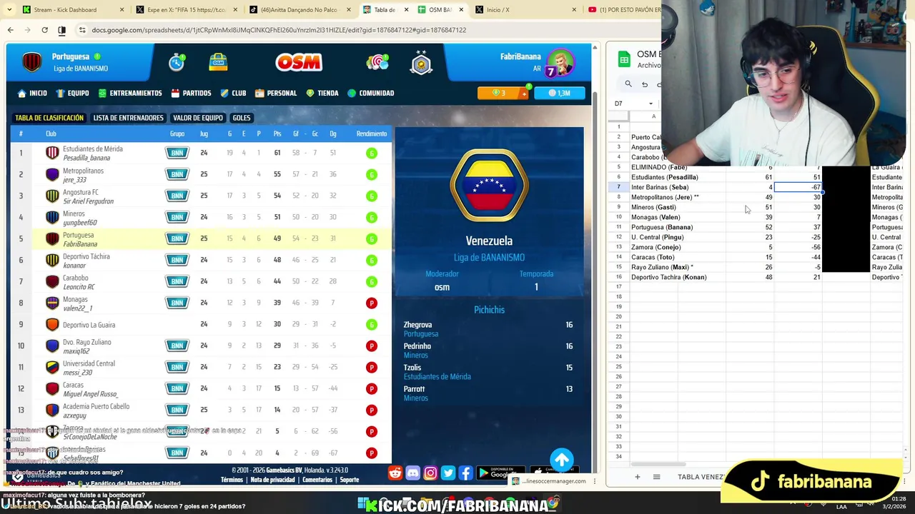
Task: Click Parrott in Pichichis list
Action: point(414,389)
